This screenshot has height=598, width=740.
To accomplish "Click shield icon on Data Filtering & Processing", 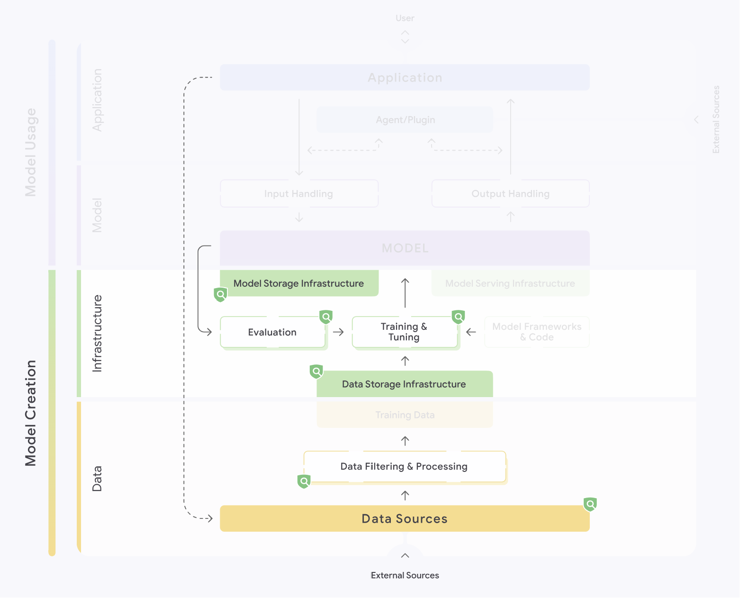I will (x=304, y=481).
